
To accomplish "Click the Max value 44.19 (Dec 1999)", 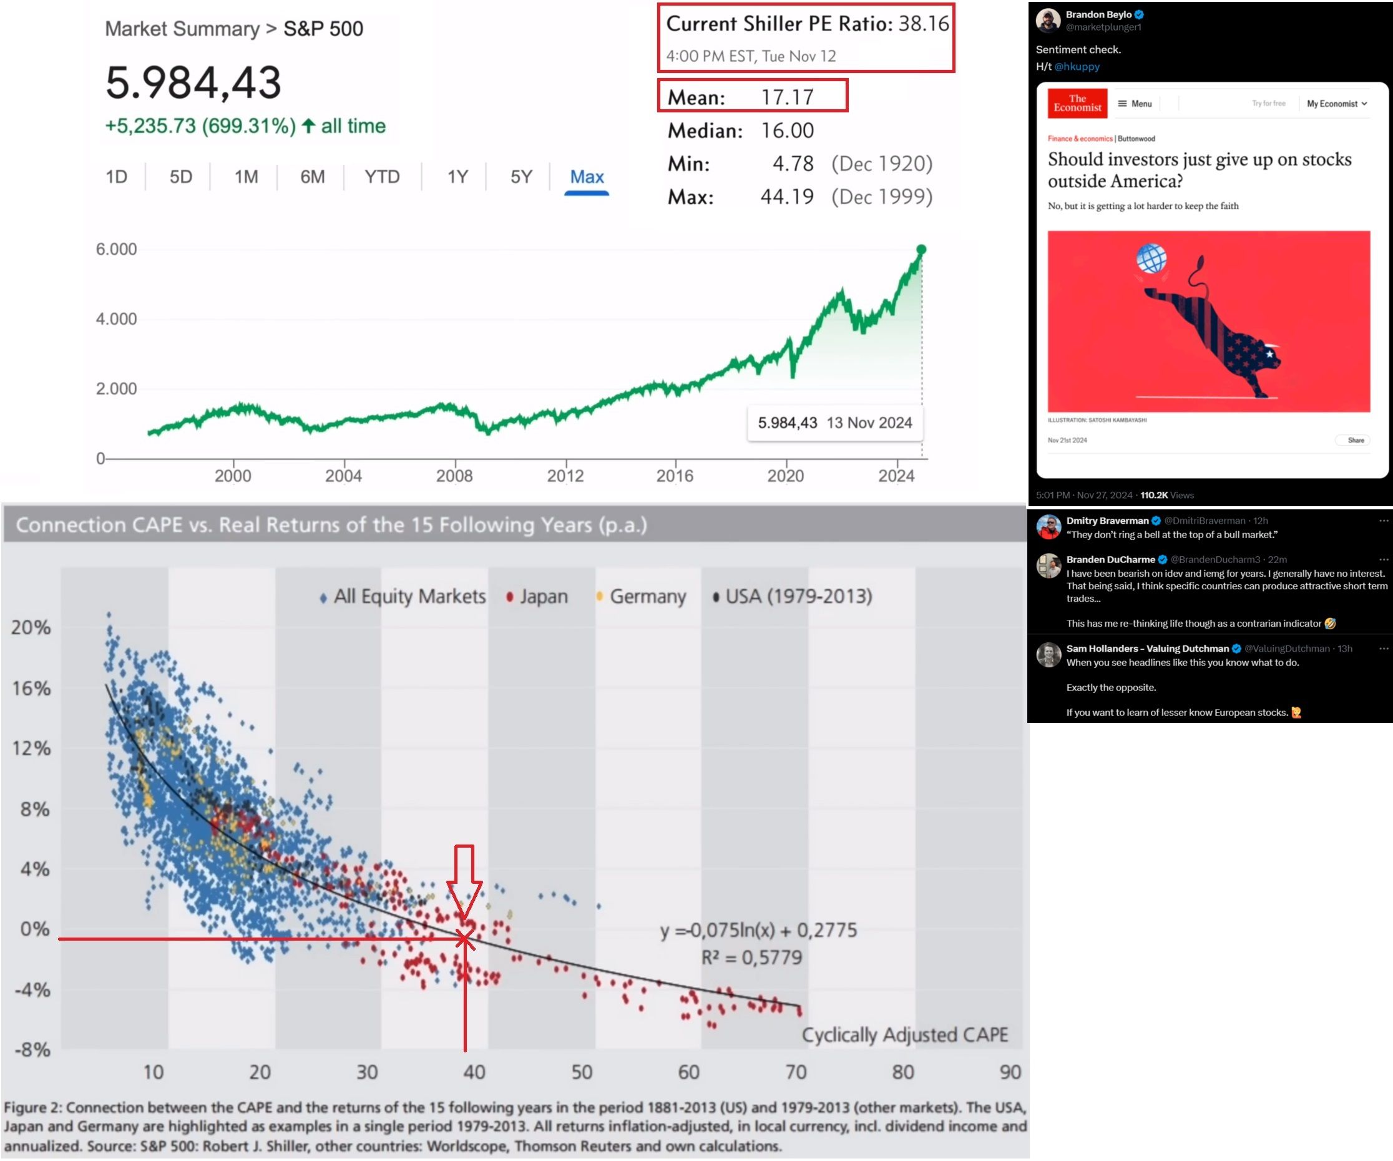I will [x=846, y=197].
